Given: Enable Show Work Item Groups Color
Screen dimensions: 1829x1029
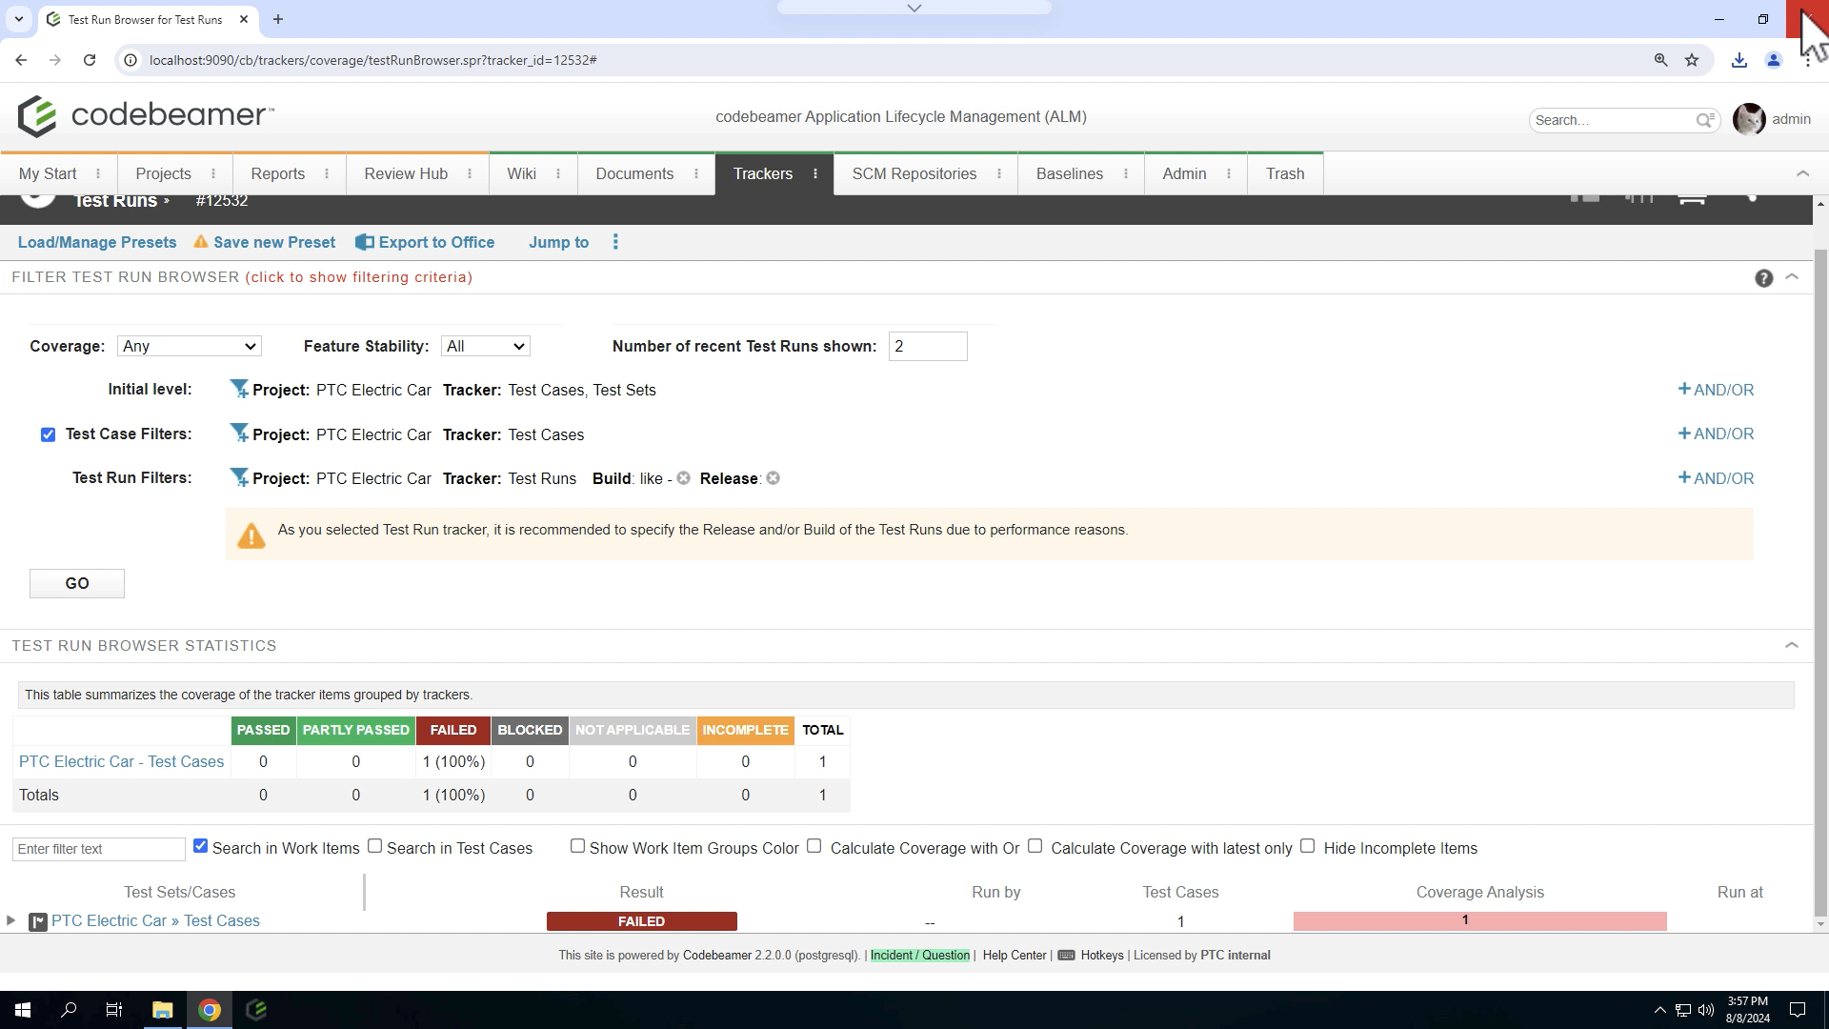Looking at the screenshot, I should point(577,846).
